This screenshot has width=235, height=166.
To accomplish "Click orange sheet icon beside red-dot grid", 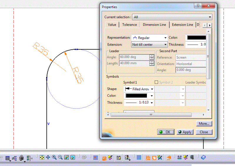I will click(x=104, y=158).
